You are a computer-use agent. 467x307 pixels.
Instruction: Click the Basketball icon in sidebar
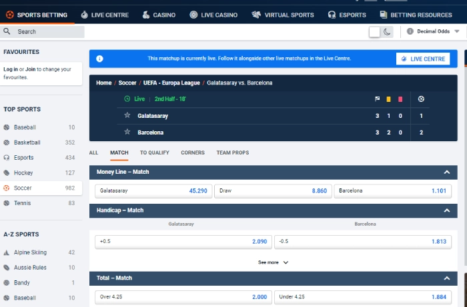[x=6, y=143]
